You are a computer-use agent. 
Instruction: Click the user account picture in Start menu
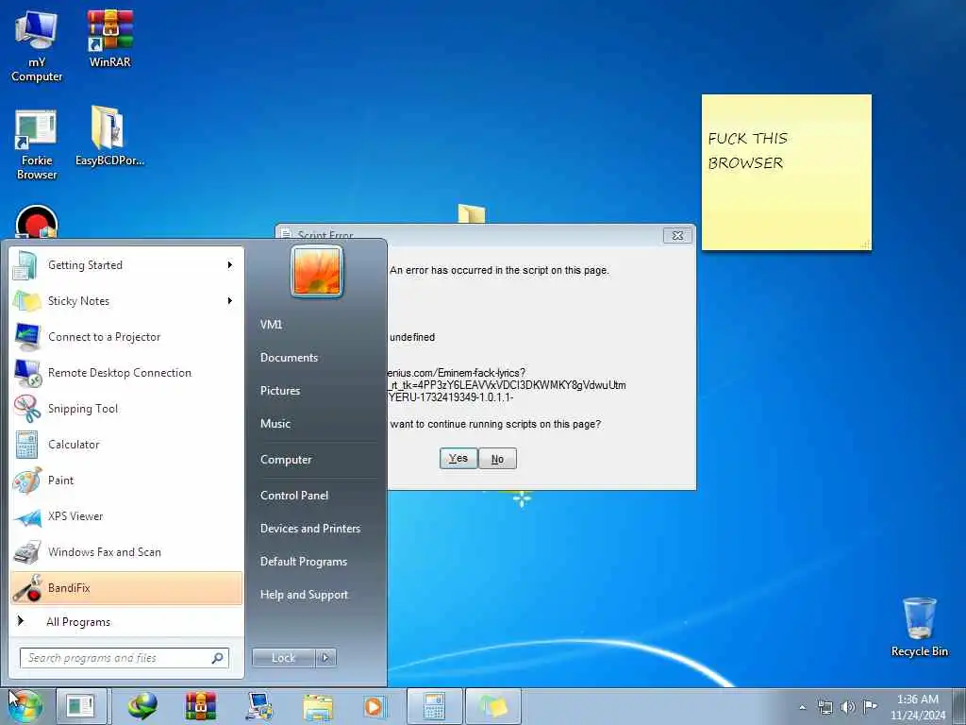317,271
